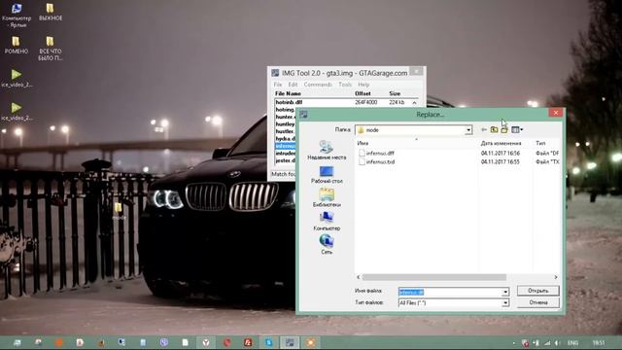Select the ВСЕ ЧТО БЫЛО П... desktop folder

50,49
